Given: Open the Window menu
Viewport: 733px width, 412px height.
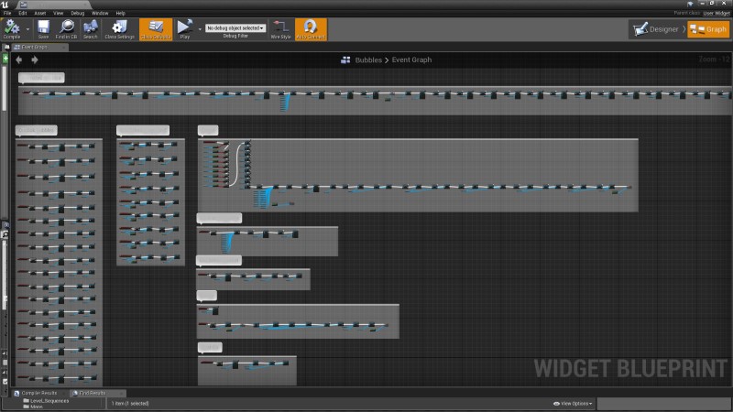Looking at the screenshot, I should (x=100, y=13).
